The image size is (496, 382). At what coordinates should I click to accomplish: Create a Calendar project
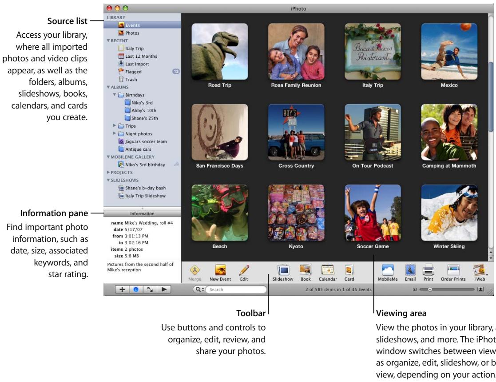(328, 273)
